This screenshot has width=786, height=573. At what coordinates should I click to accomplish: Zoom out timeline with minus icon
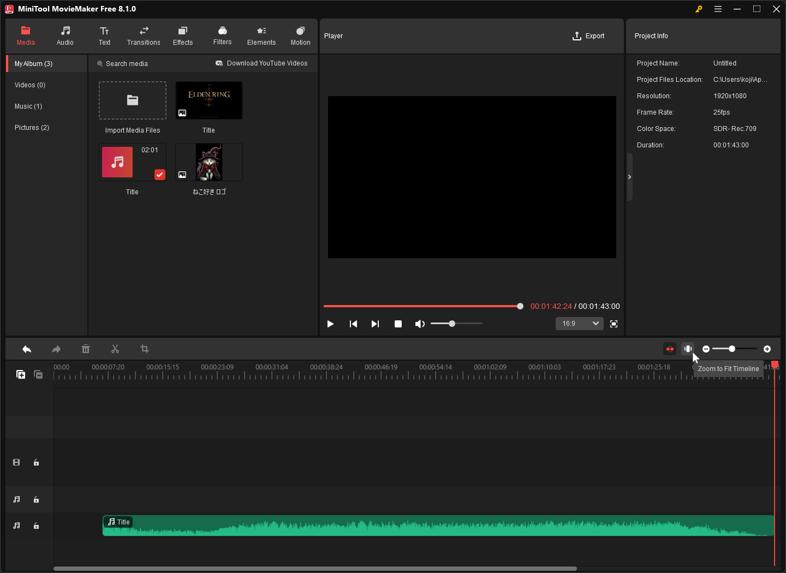[706, 349]
